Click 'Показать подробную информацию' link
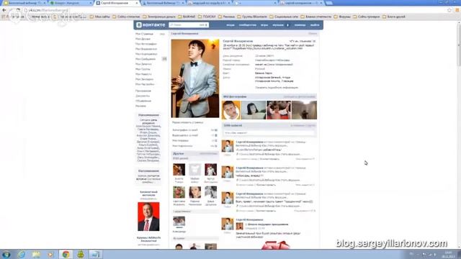This screenshot has width=461, height=259. (277, 88)
